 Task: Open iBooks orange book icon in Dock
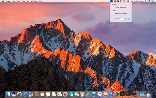tap(105, 94)
